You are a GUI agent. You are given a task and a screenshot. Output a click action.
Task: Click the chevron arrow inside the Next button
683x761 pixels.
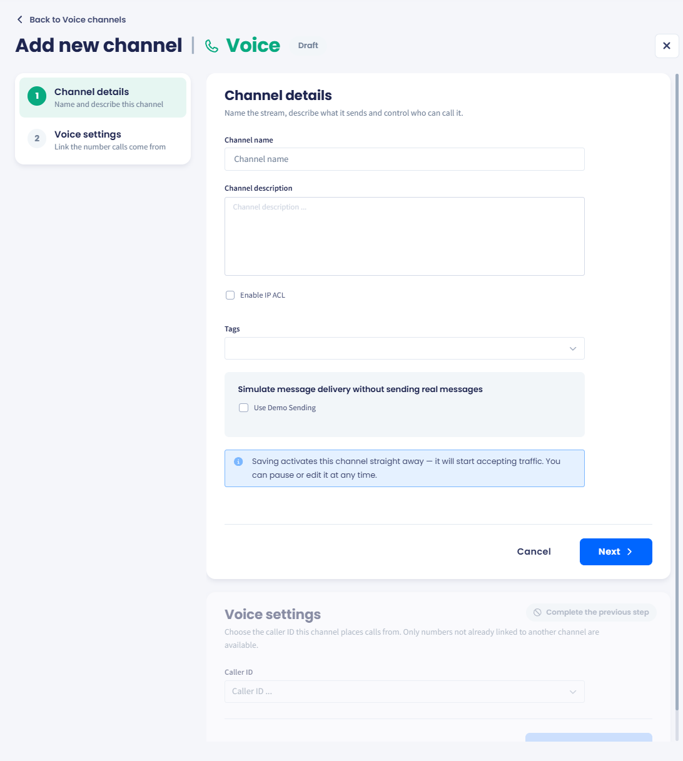pyautogui.click(x=629, y=552)
